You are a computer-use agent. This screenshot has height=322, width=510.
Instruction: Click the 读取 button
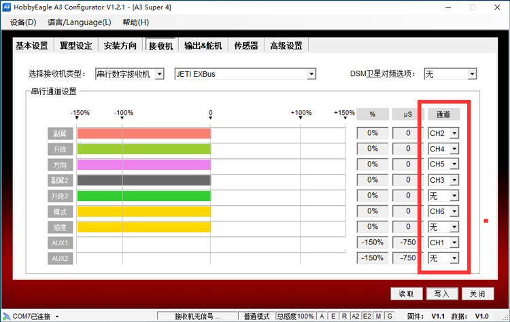tap(406, 293)
